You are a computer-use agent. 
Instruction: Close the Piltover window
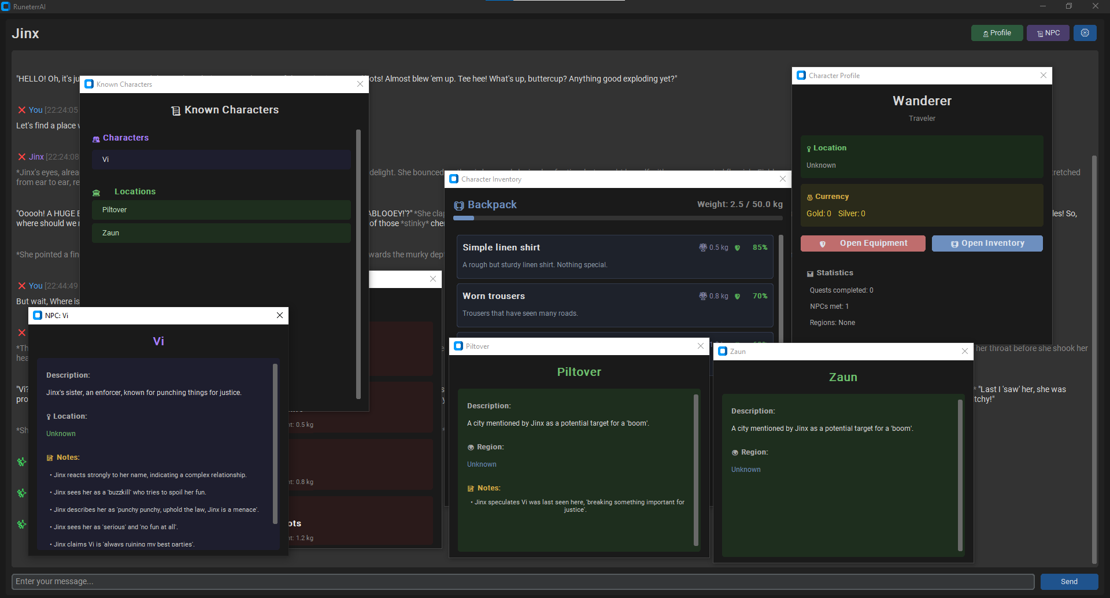(x=701, y=346)
